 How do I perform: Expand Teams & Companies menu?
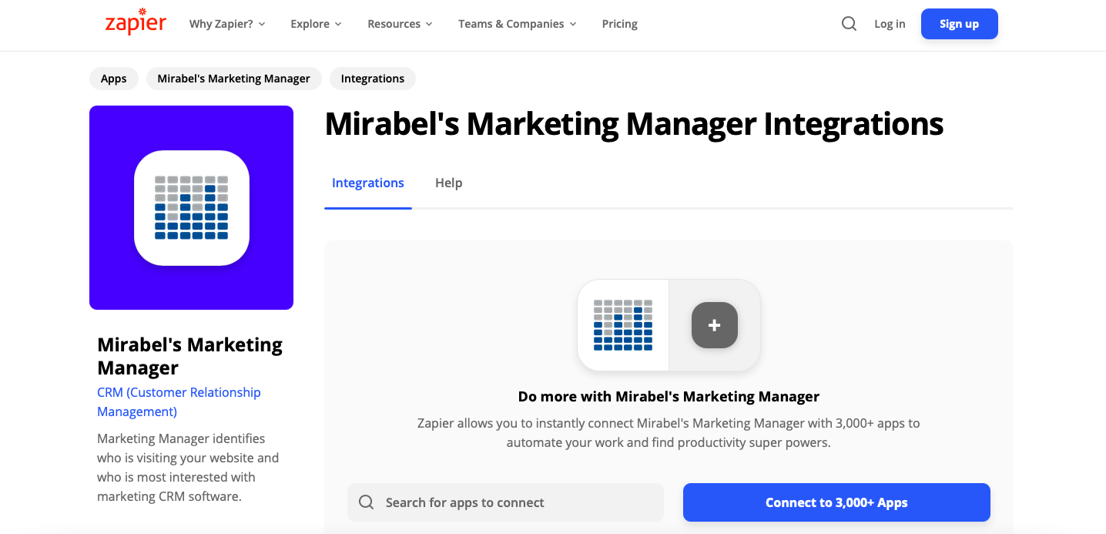coord(517,24)
